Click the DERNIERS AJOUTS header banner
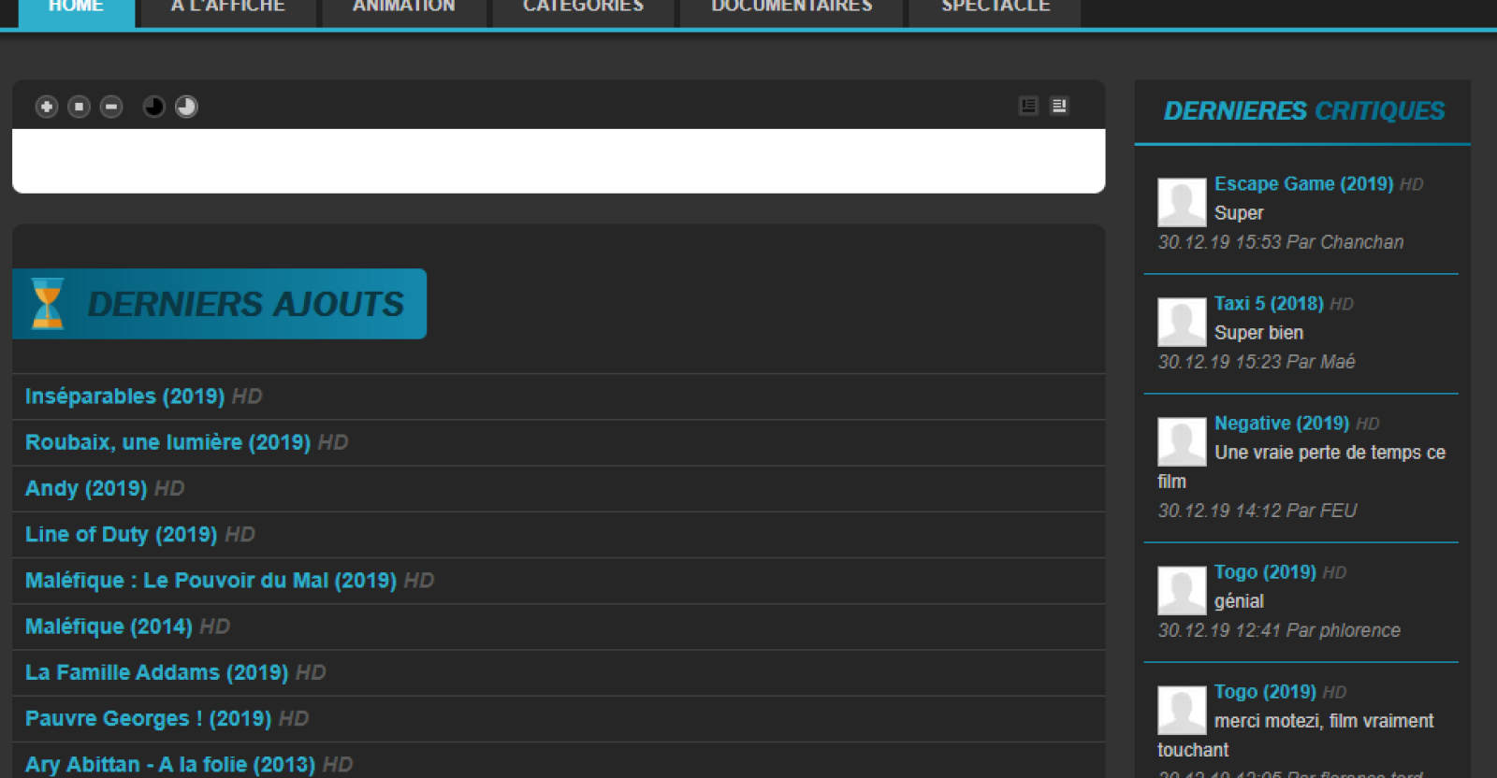1497x778 pixels. pos(245,304)
